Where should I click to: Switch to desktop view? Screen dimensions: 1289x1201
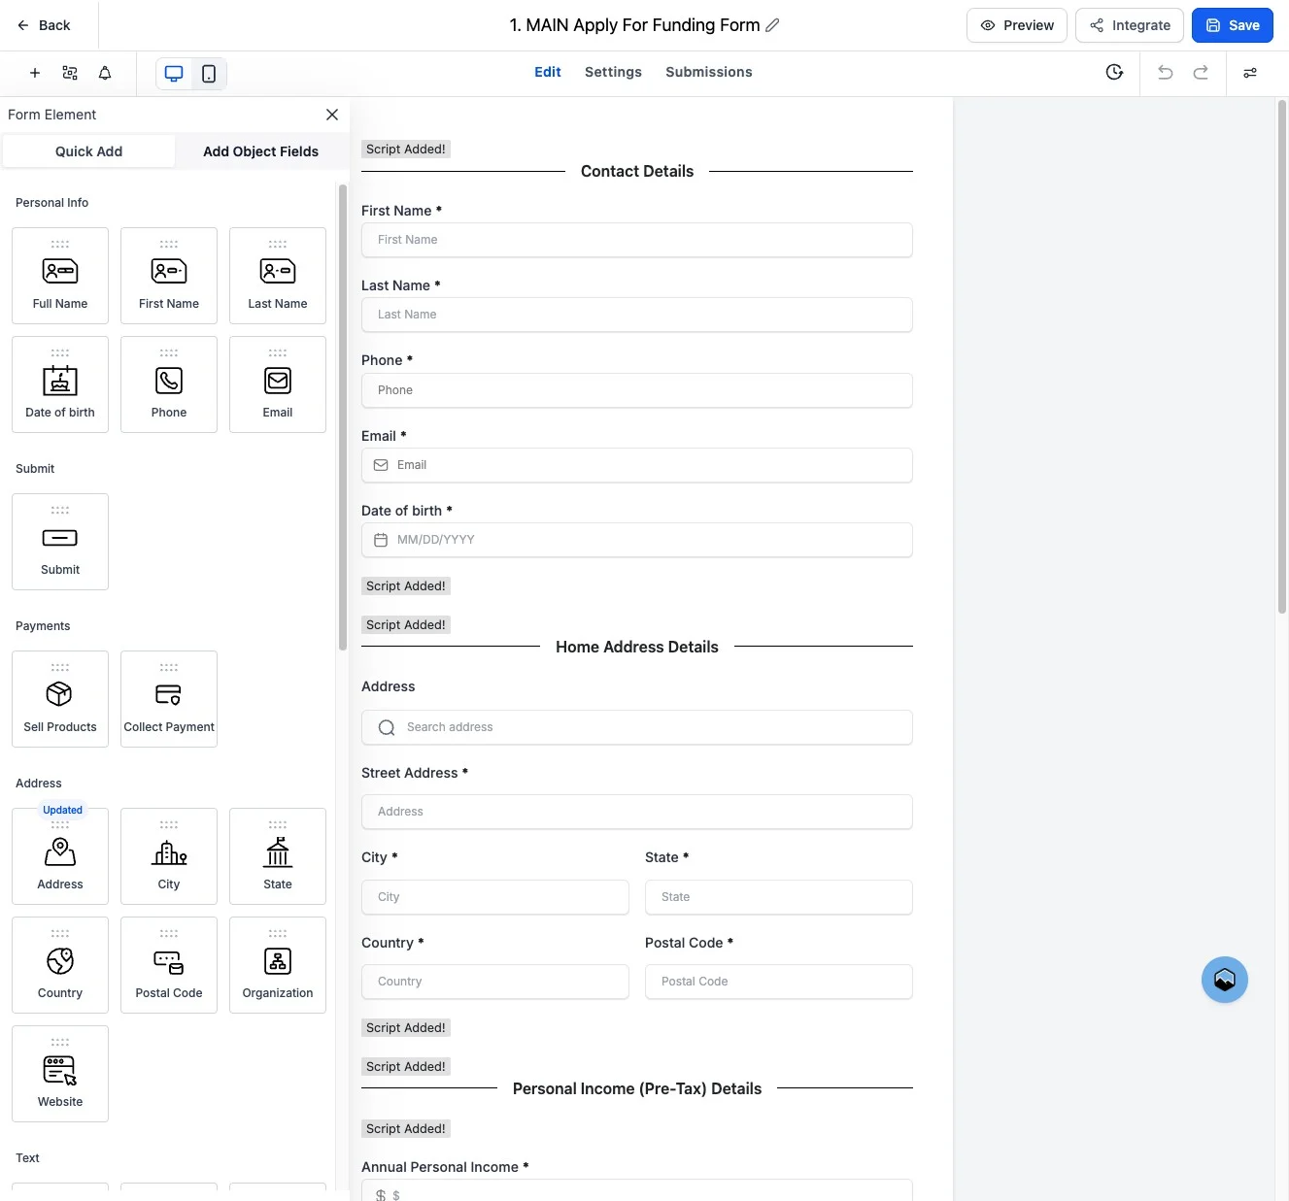(x=174, y=74)
